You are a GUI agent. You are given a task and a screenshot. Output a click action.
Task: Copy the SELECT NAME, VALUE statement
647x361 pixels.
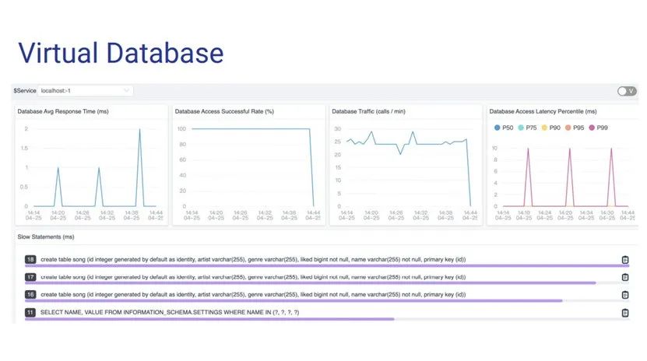click(624, 313)
